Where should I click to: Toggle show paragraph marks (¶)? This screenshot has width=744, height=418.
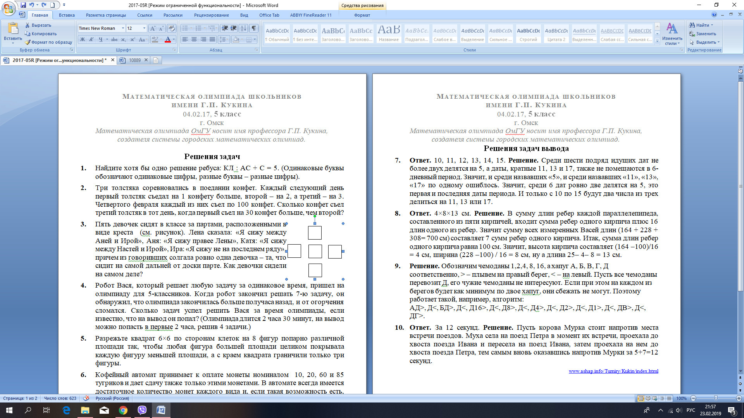click(254, 28)
